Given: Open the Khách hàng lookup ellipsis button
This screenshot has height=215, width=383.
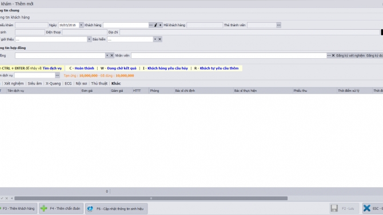Looking at the screenshot, I should [x=151, y=25].
